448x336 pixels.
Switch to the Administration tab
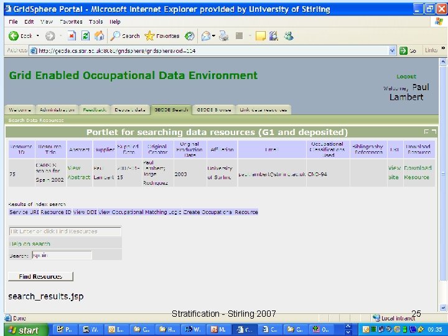click(x=57, y=110)
